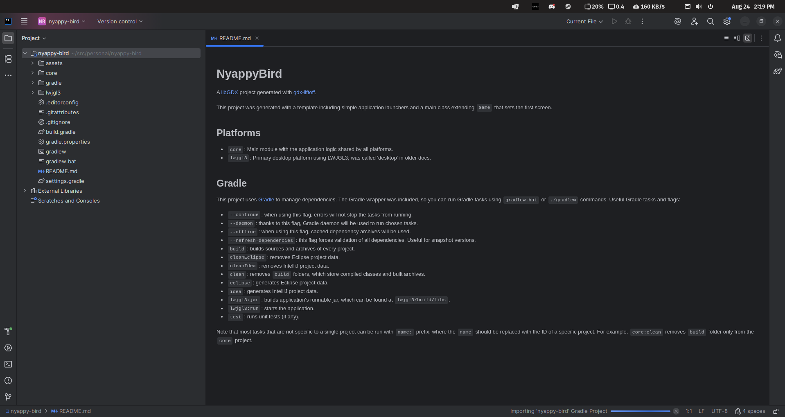Run the current file
The width and height of the screenshot is (785, 417).
click(614, 21)
